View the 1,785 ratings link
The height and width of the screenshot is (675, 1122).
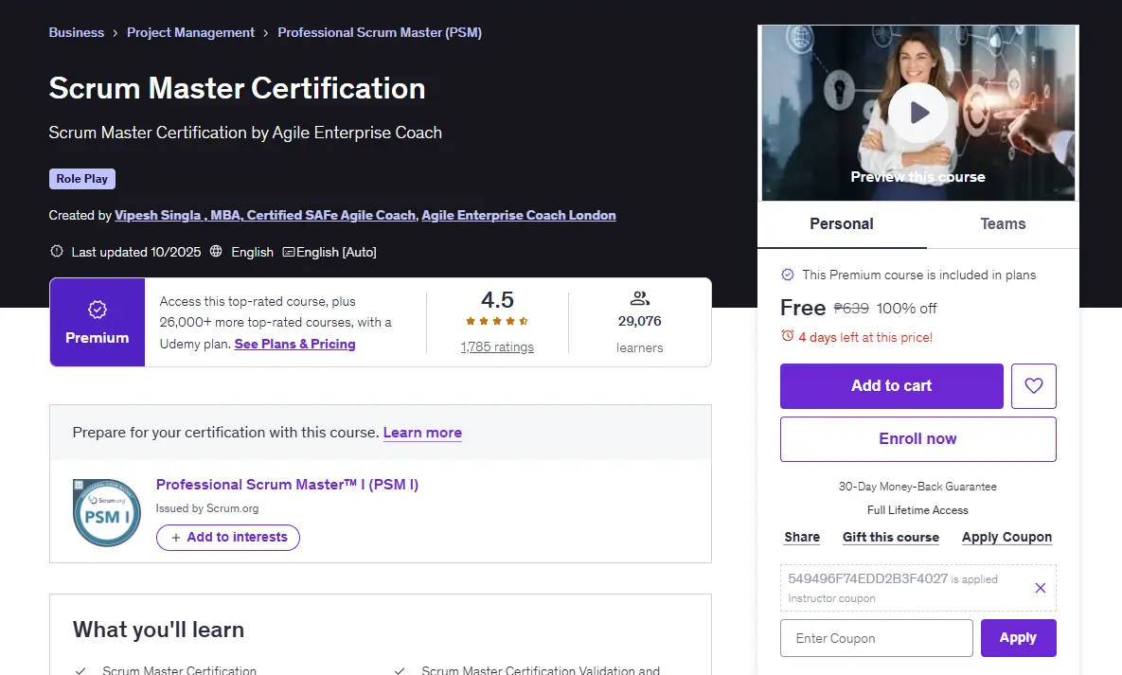tap(497, 347)
